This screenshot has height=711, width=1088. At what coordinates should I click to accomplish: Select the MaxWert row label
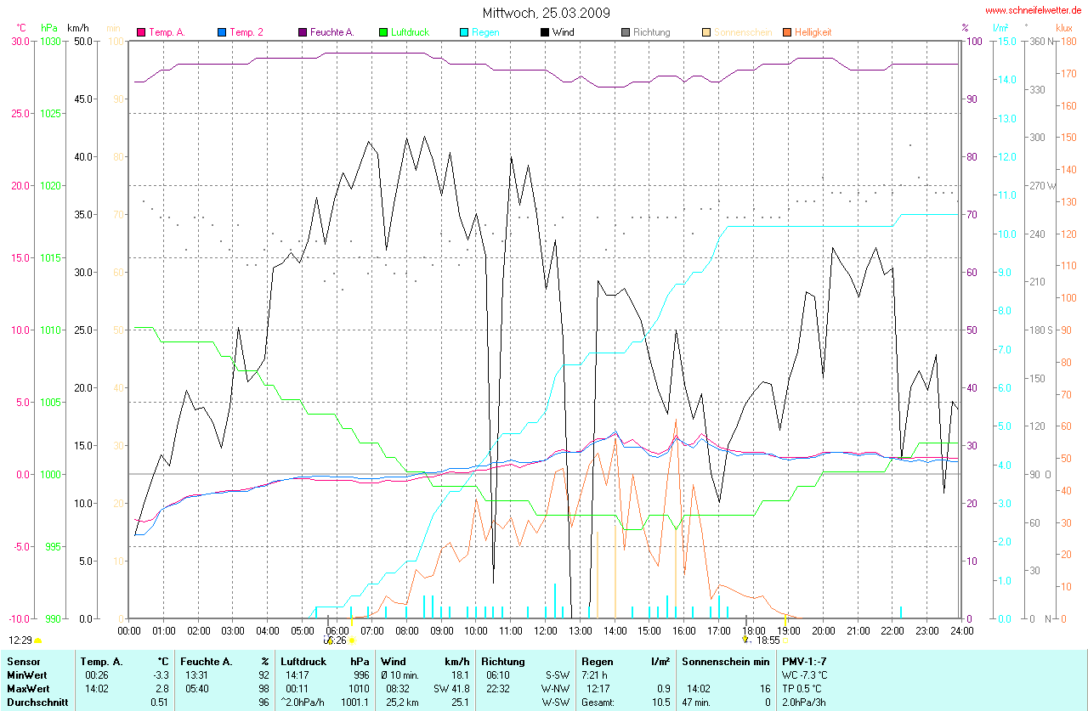coord(27,689)
